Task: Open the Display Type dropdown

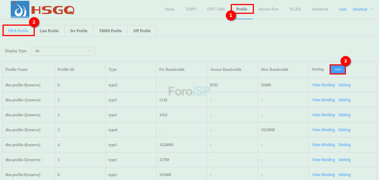Action: (62, 51)
